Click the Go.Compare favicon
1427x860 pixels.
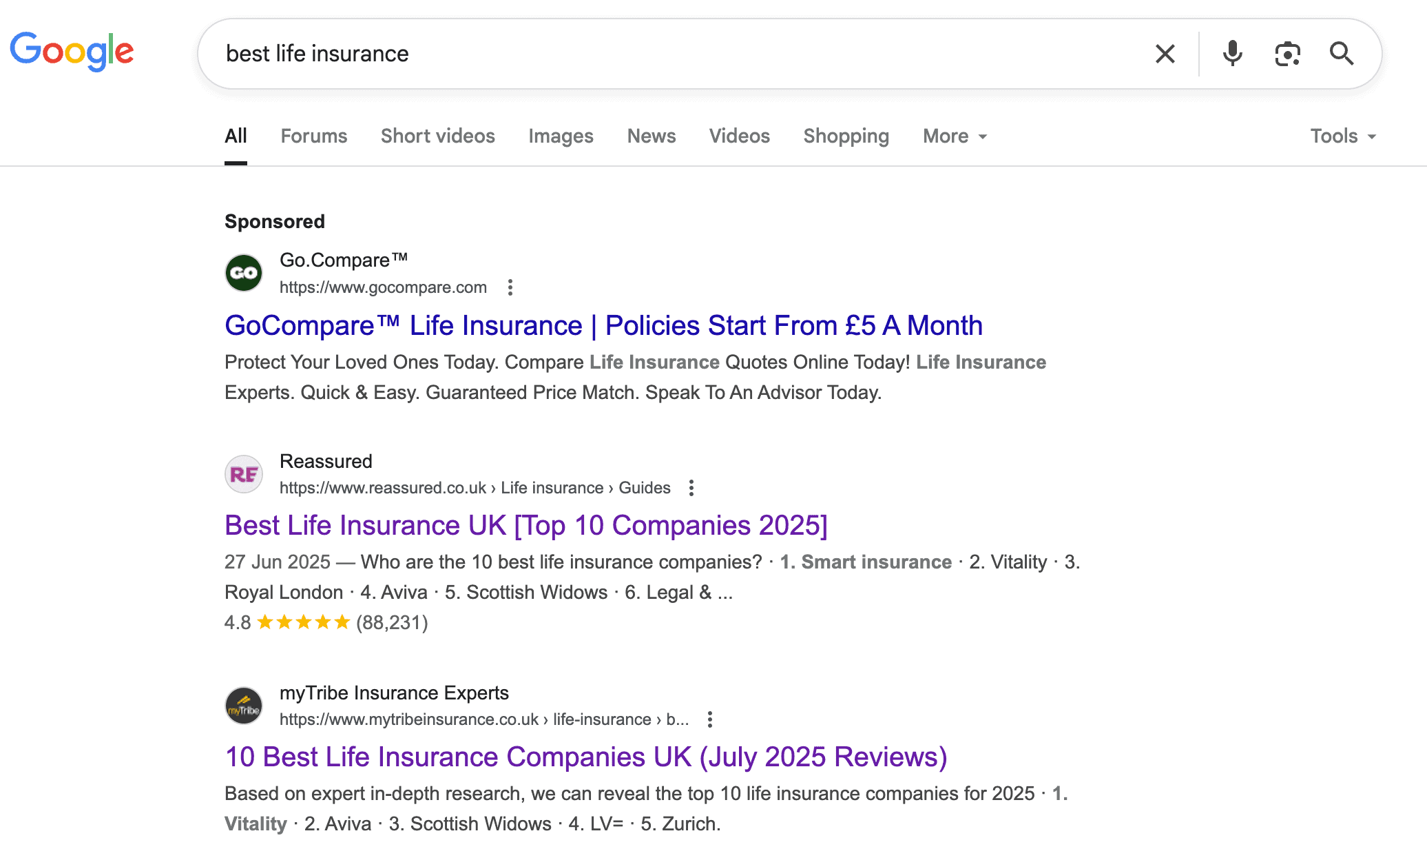pyautogui.click(x=243, y=273)
